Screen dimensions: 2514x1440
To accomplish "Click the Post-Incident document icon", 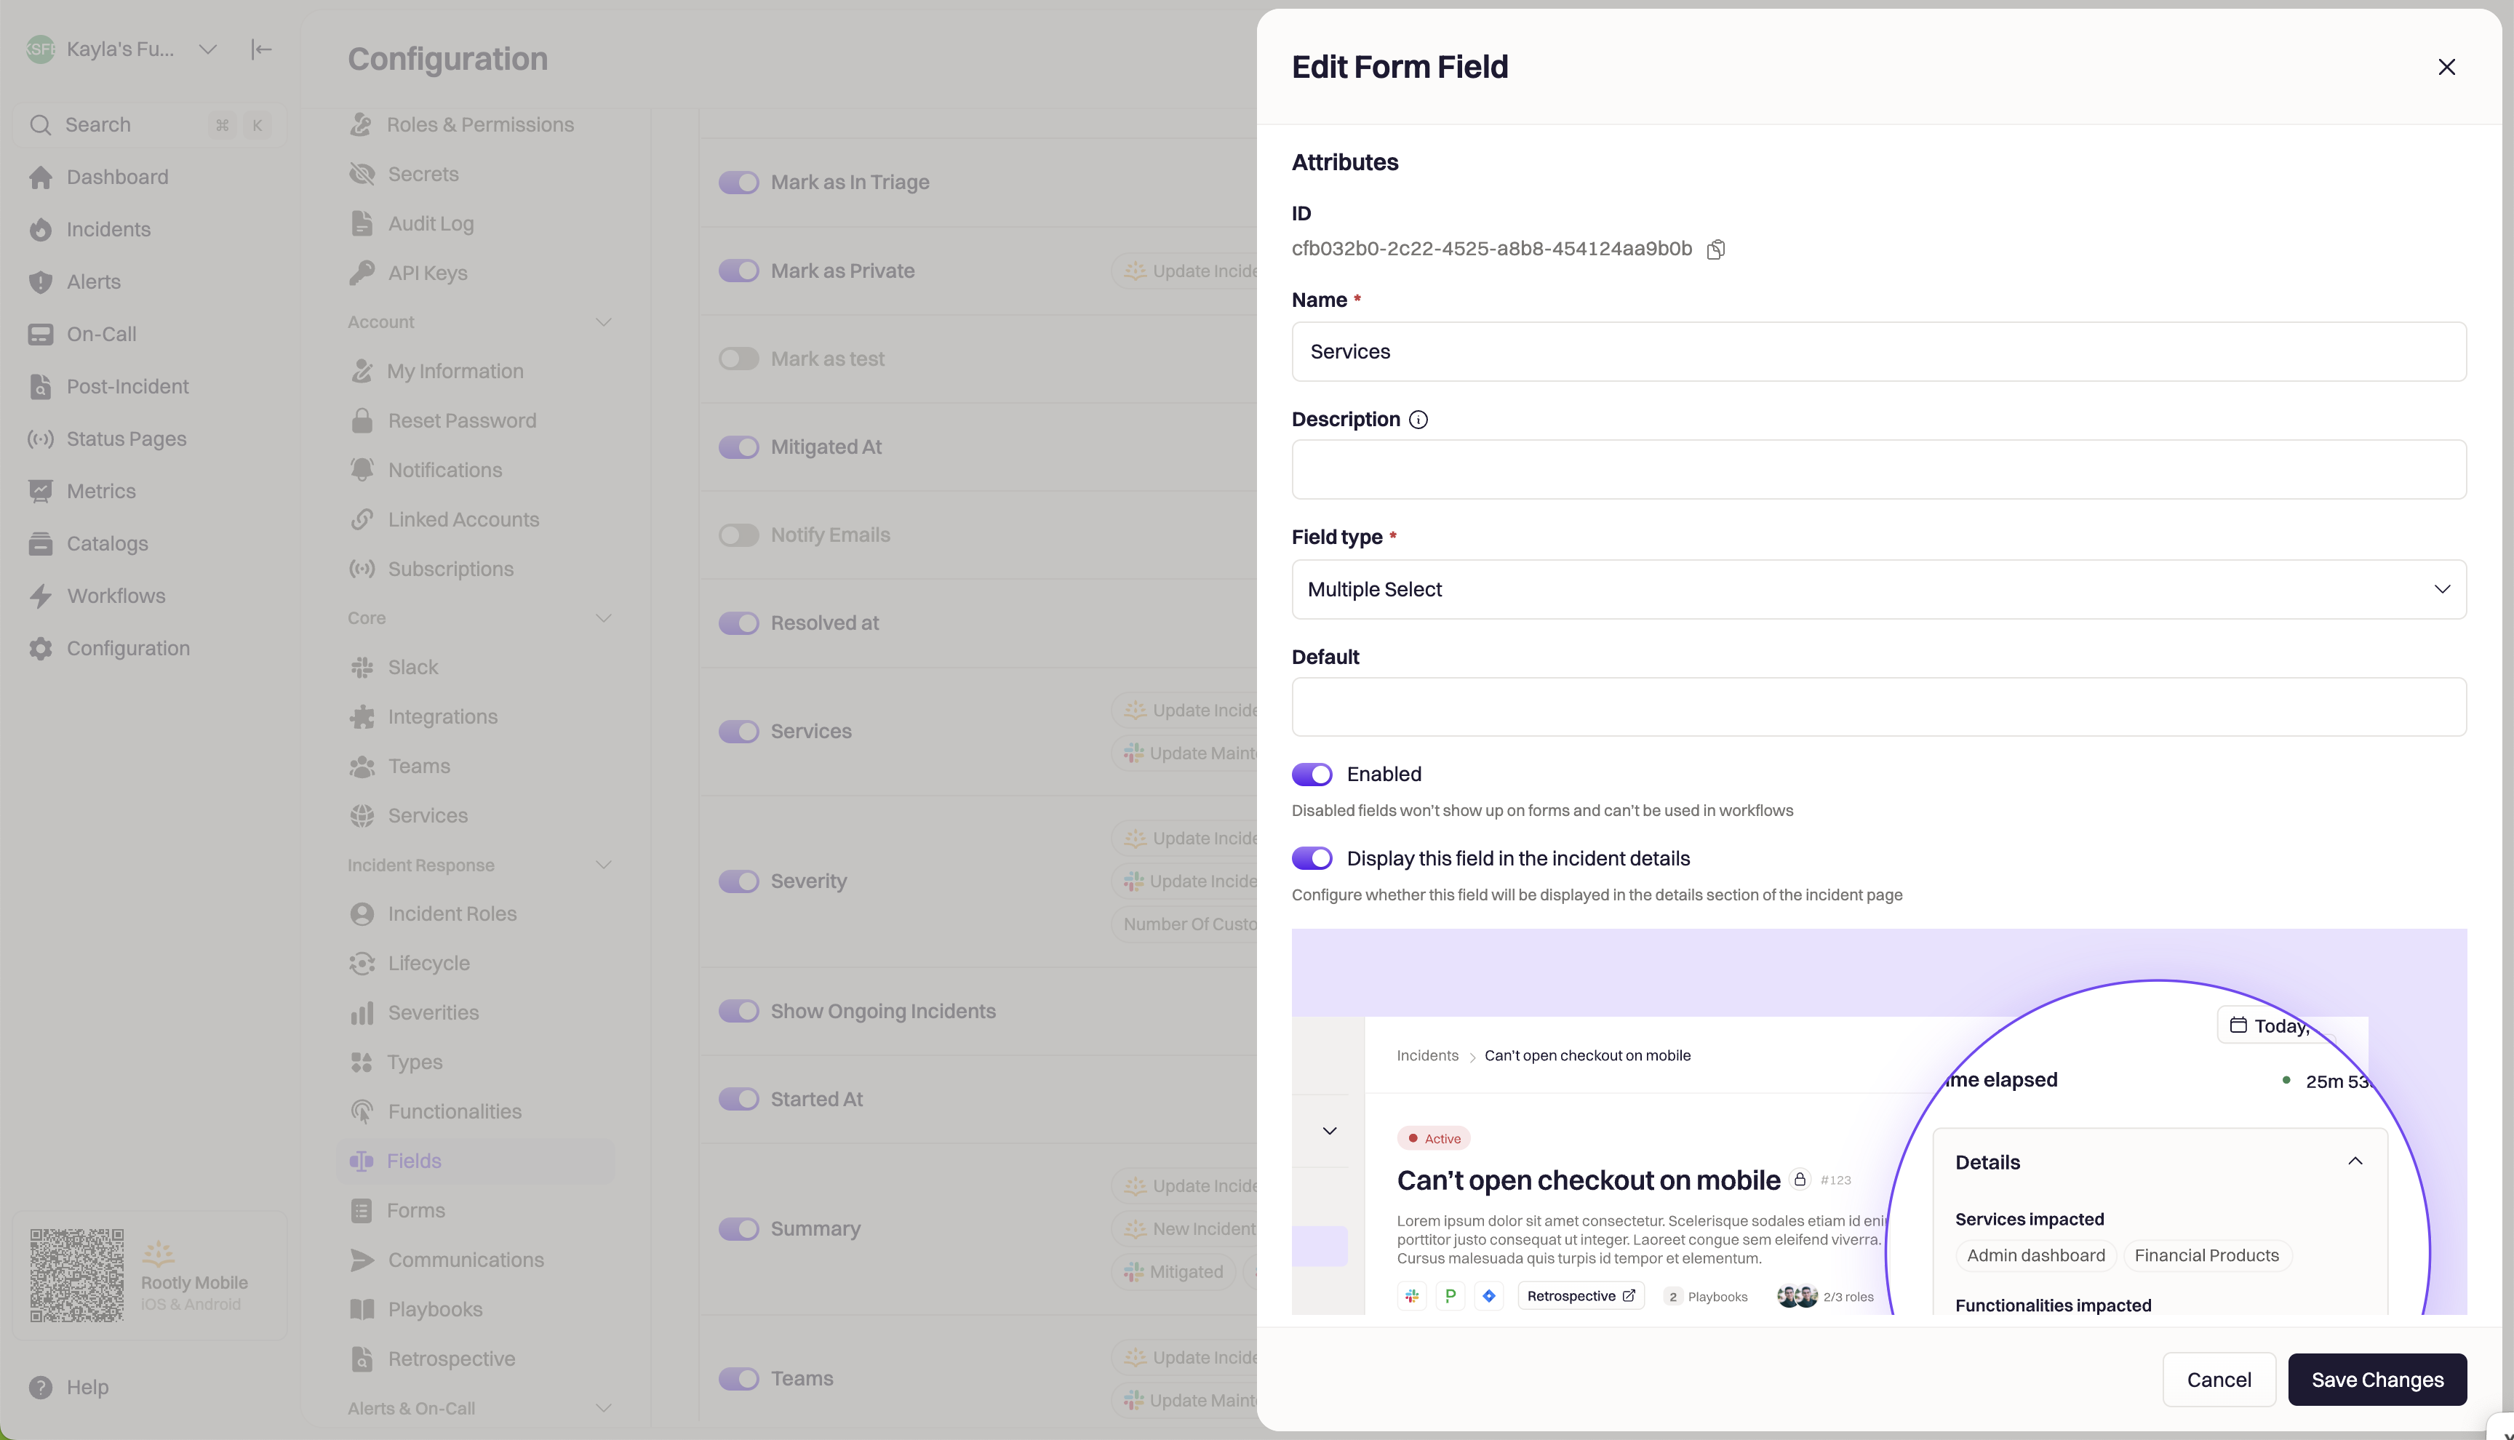I will click(x=41, y=387).
